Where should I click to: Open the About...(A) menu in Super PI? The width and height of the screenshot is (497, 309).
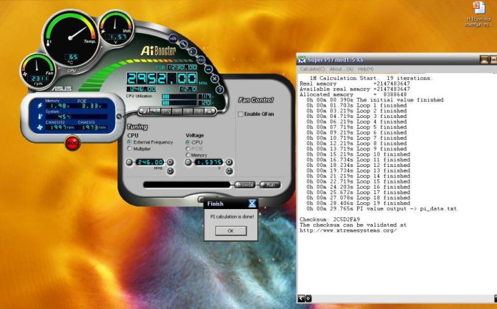coord(341,69)
